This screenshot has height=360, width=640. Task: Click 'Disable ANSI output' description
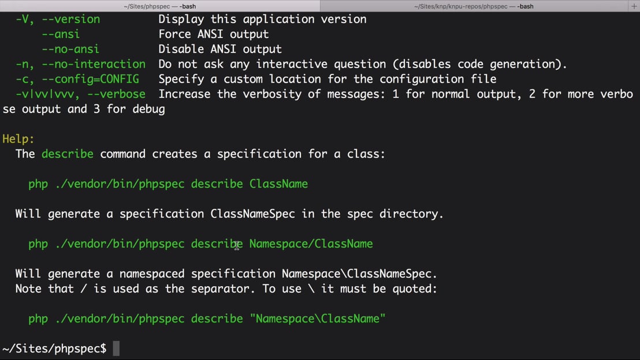click(x=220, y=50)
